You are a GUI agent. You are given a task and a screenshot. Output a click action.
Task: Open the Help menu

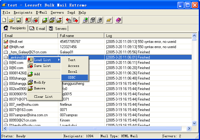click(82, 12)
